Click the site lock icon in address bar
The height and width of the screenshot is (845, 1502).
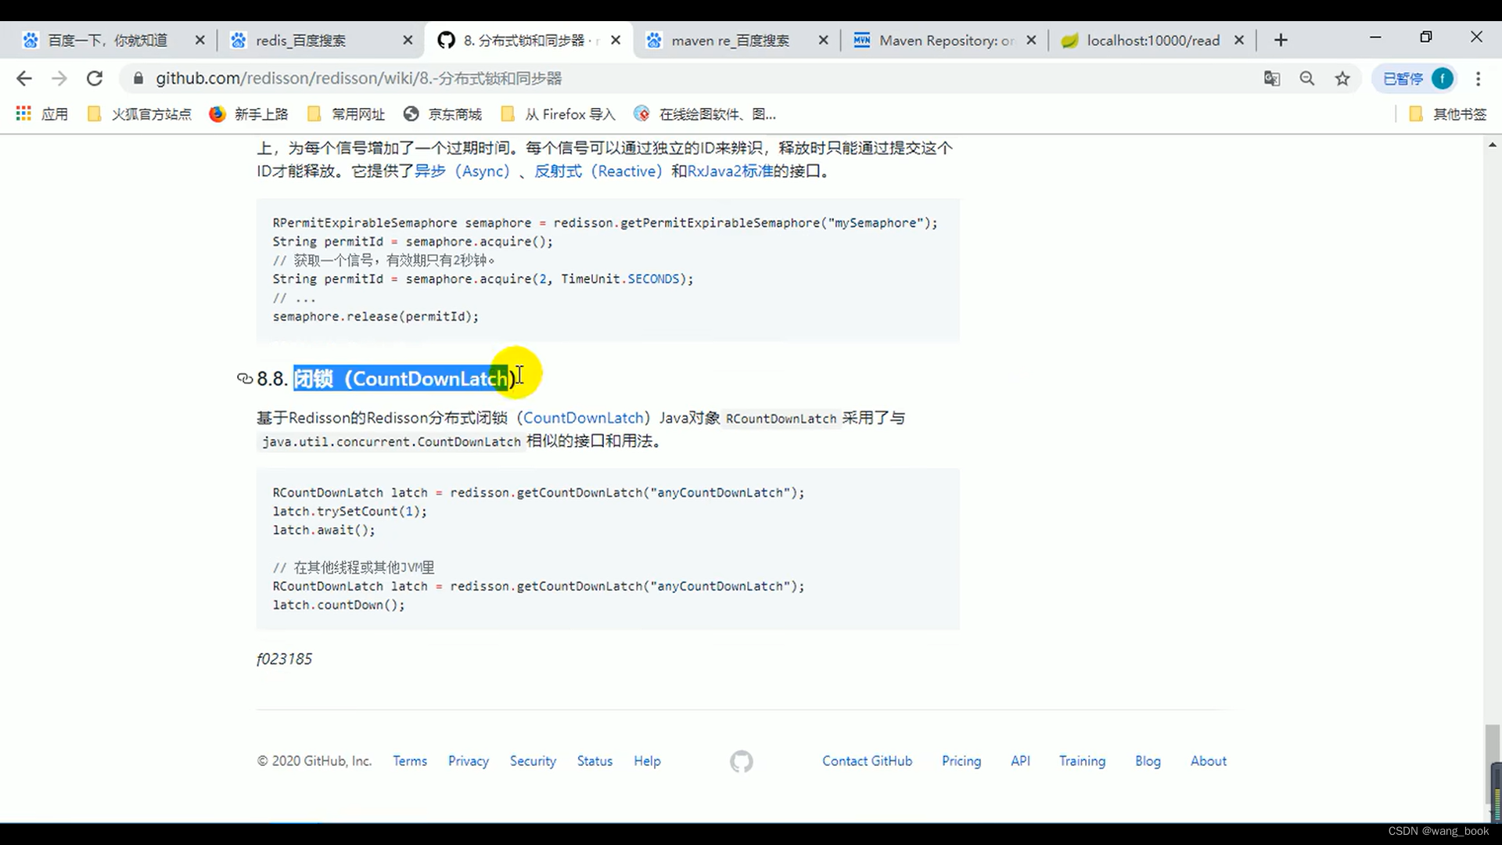click(138, 78)
